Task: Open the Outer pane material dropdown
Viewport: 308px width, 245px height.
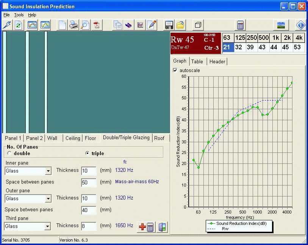Action: tap(48, 199)
